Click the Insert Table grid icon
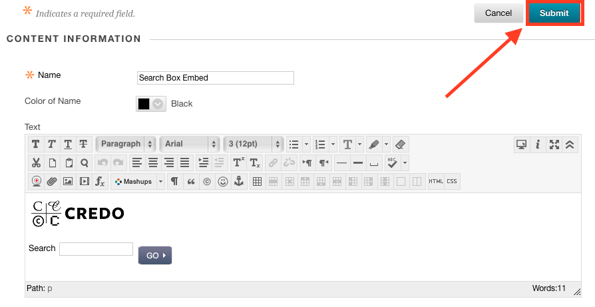 [258, 181]
